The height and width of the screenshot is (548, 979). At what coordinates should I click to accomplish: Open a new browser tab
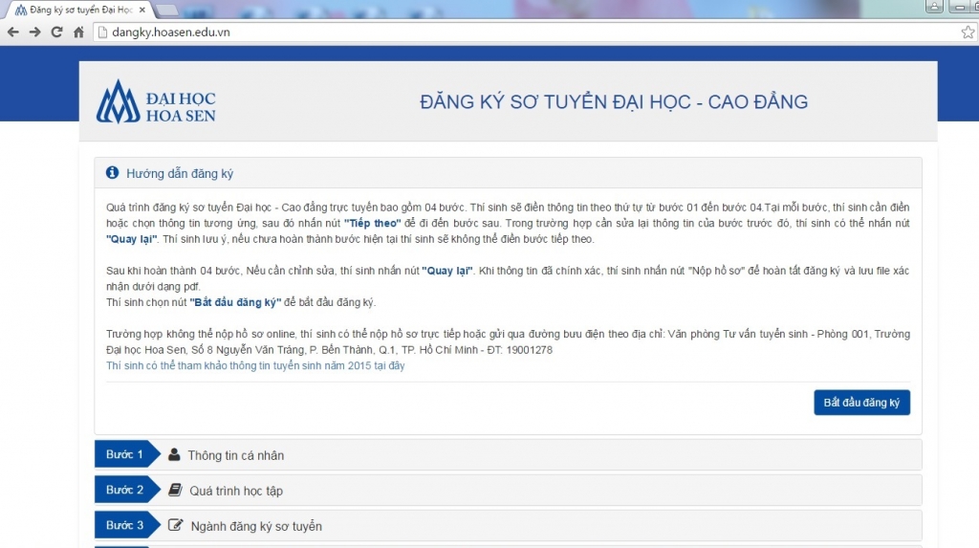coord(166,10)
